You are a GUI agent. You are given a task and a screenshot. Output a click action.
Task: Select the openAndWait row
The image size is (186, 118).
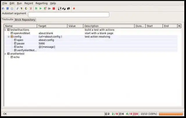[x=91, y=33]
